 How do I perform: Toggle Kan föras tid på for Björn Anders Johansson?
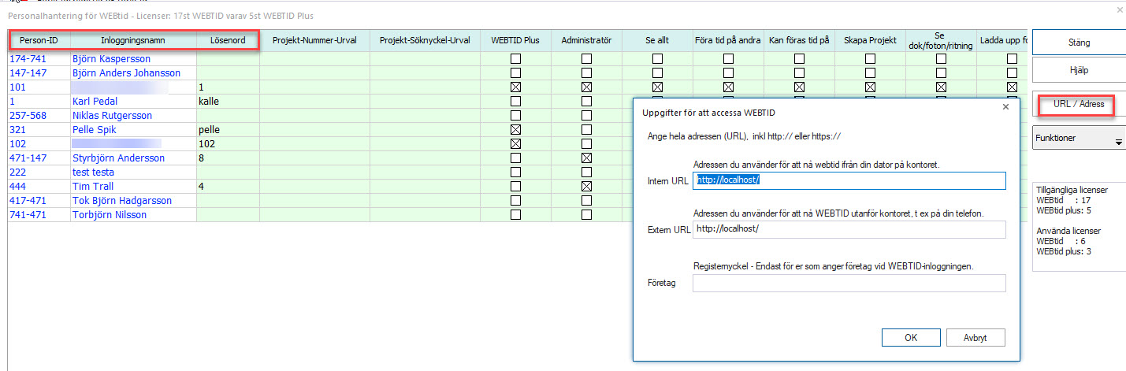[x=799, y=73]
